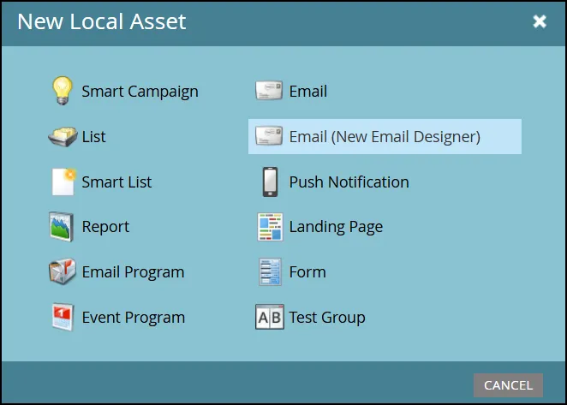Click the List tray icon
The image size is (567, 405).
click(x=63, y=136)
